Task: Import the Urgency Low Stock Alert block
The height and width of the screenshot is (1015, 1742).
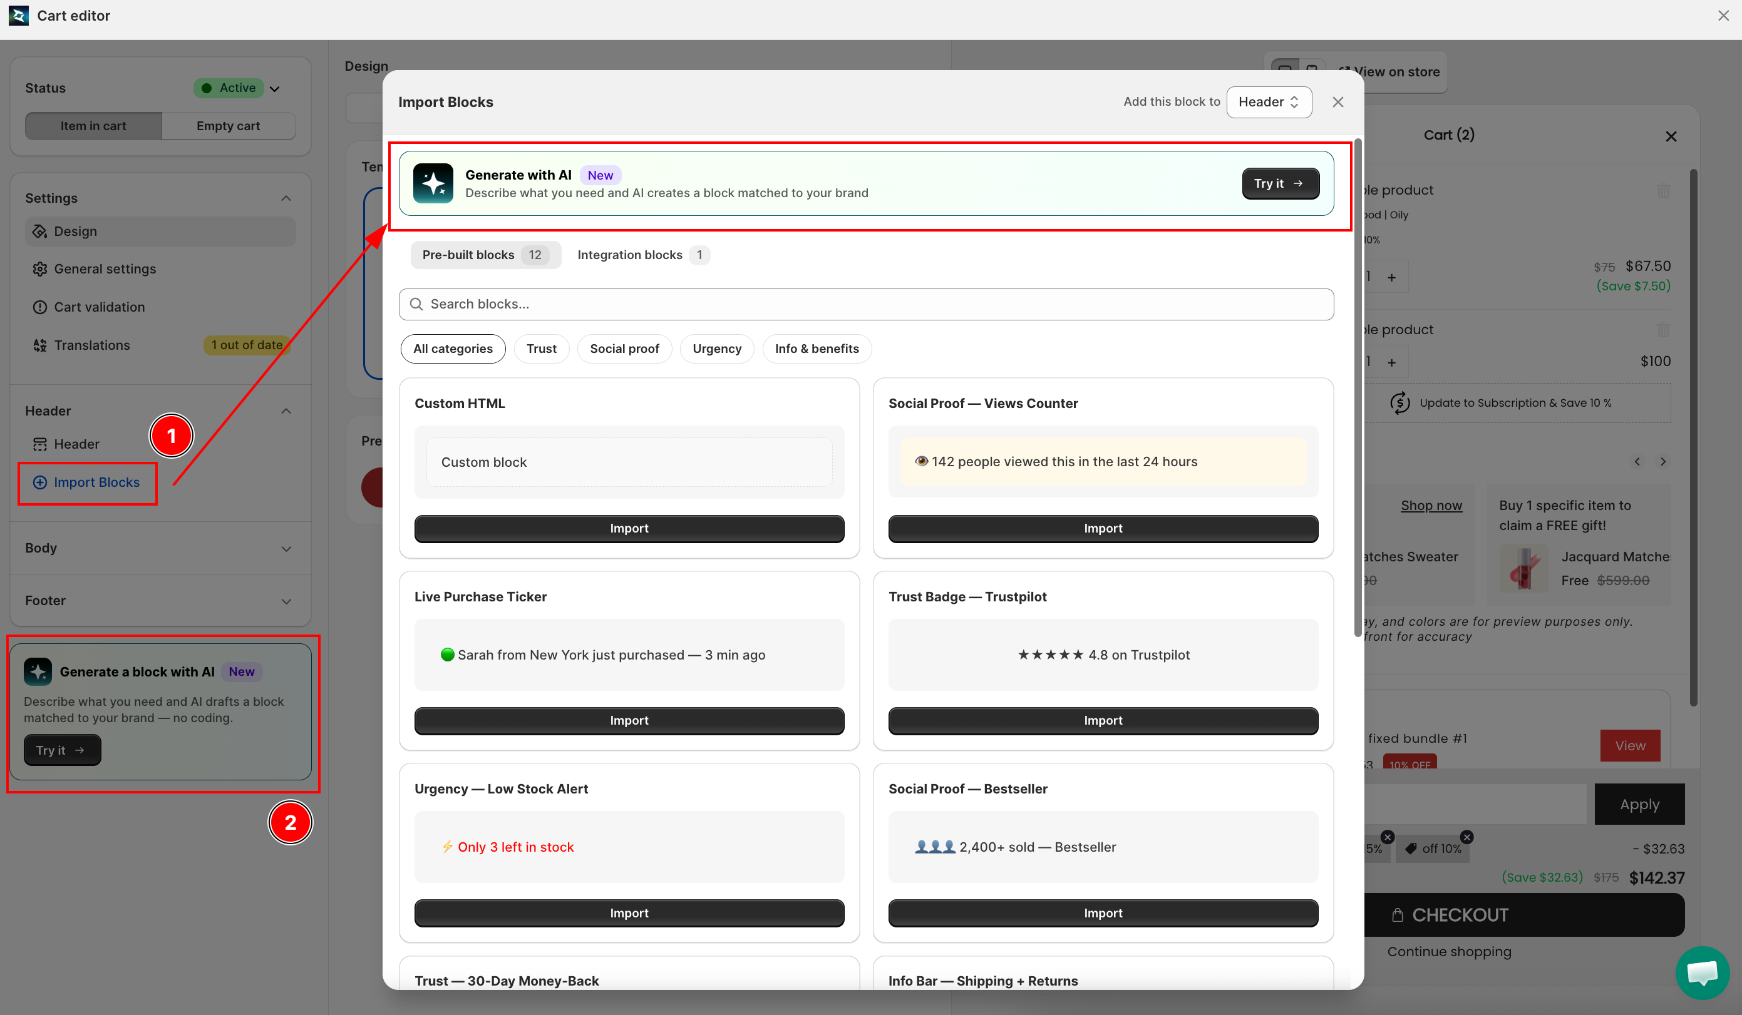Action: pos(629,914)
